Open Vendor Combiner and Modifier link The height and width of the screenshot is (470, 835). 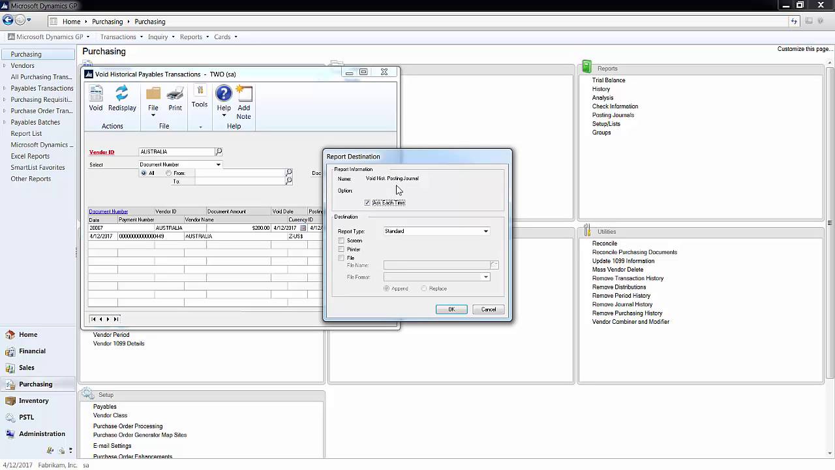coord(631,322)
